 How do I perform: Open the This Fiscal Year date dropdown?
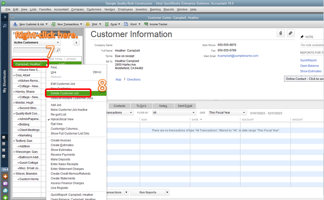(228, 113)
